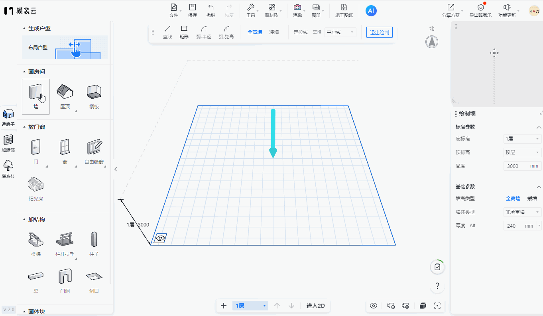Screen dimensions: 543x316
Task: Click the Enter 2D (进入2D) button
Action: [x=315, y=306]
